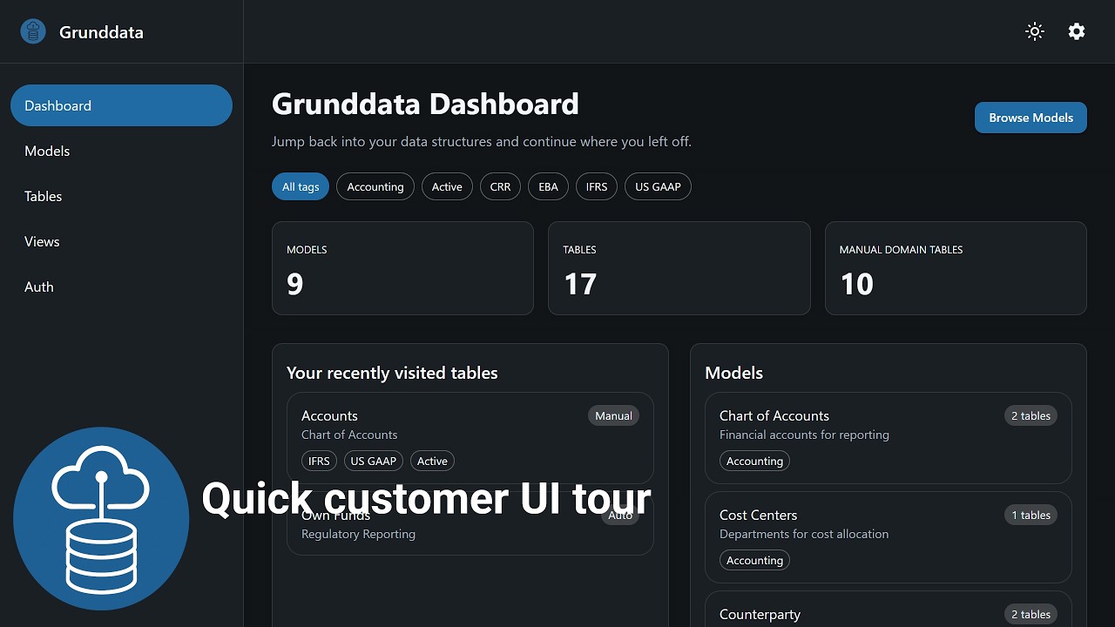The image size is (1115, 627).
Task: Click the US GAAP tag on Accounts card
Action: [374, 461]
